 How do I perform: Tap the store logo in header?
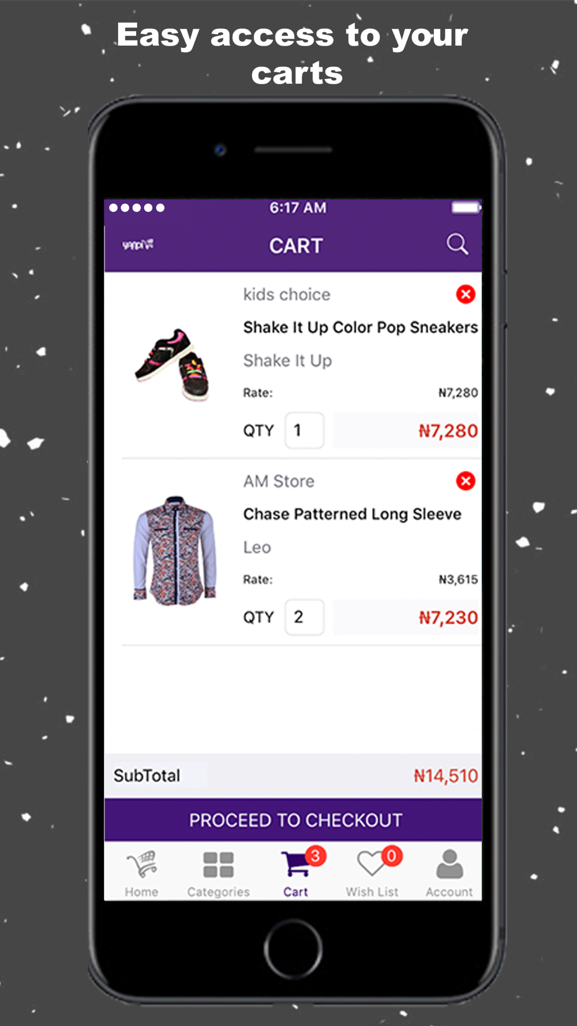[x=138, y=245]
